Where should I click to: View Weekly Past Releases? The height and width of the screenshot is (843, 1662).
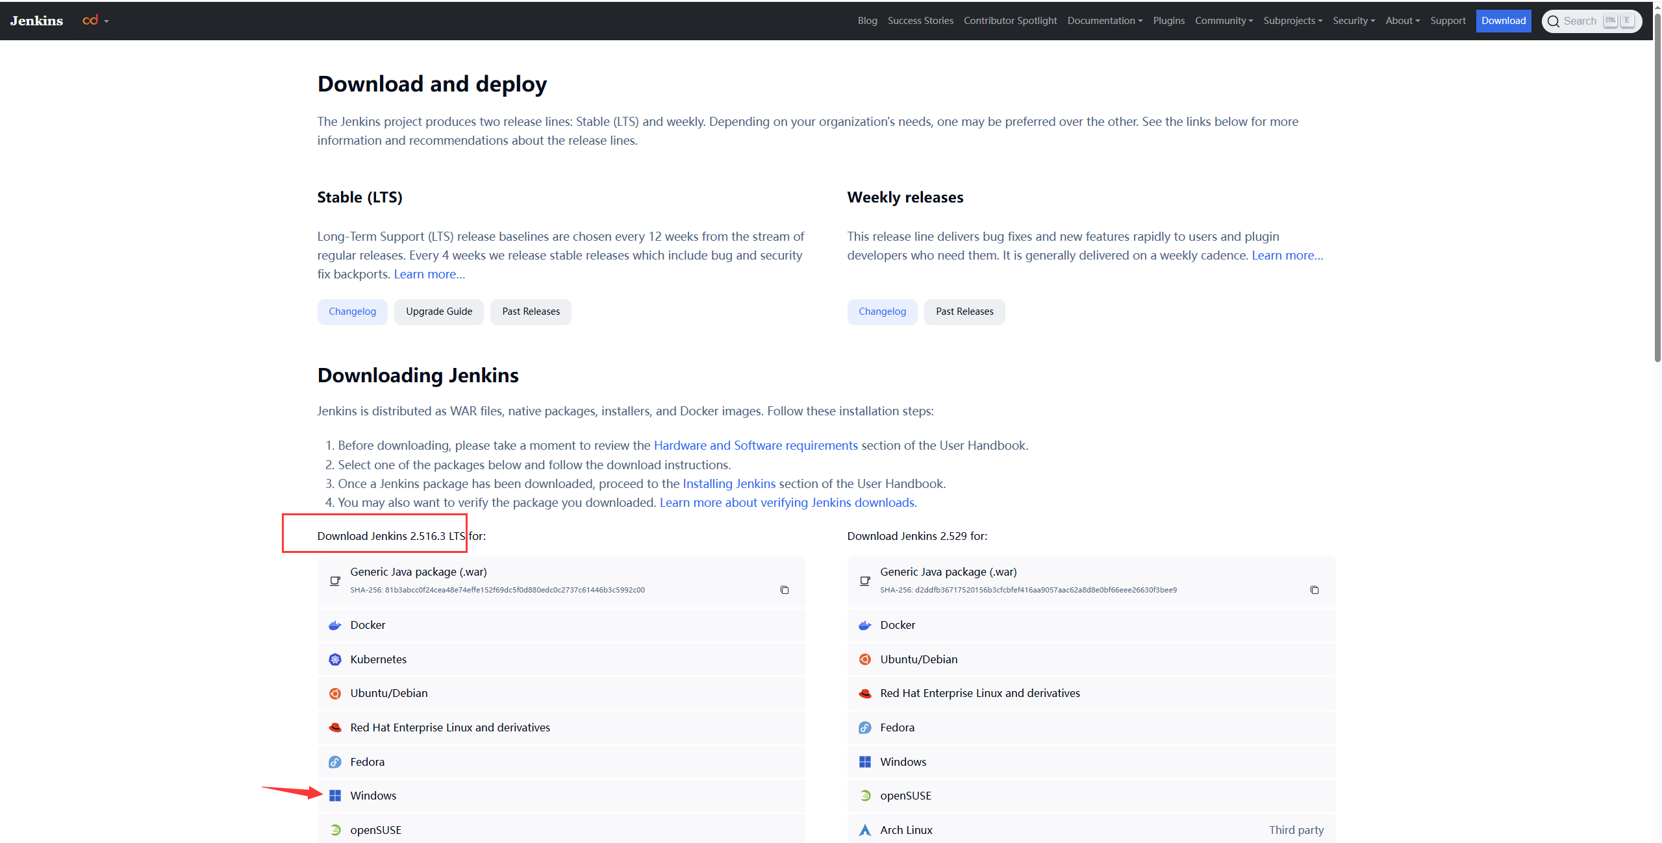pos(964,312)
